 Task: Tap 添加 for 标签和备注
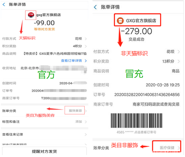[x=79, y=122]
